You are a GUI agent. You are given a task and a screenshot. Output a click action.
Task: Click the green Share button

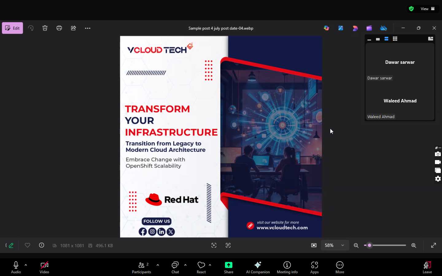pos(229,267)
